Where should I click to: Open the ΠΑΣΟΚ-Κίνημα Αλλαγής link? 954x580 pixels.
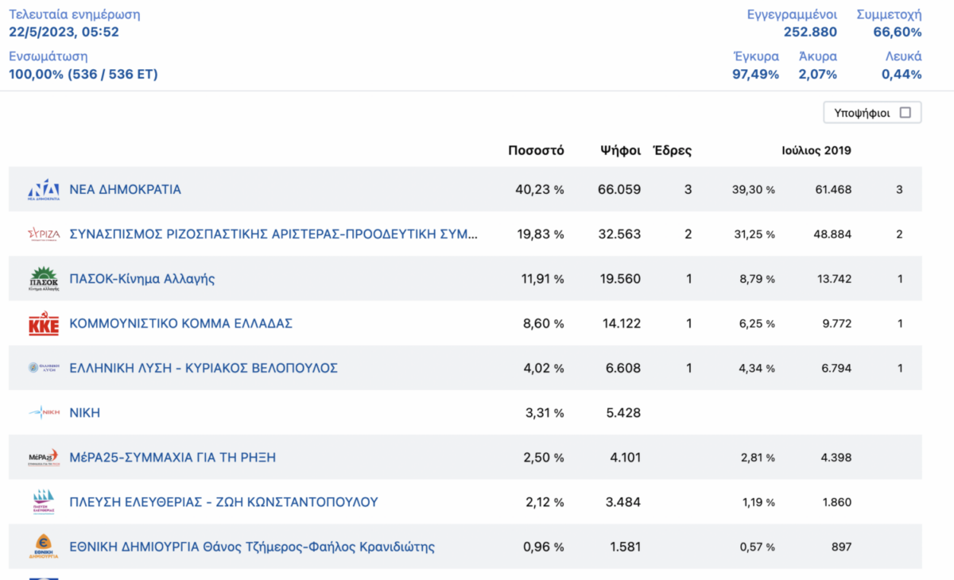coord(142,279)
